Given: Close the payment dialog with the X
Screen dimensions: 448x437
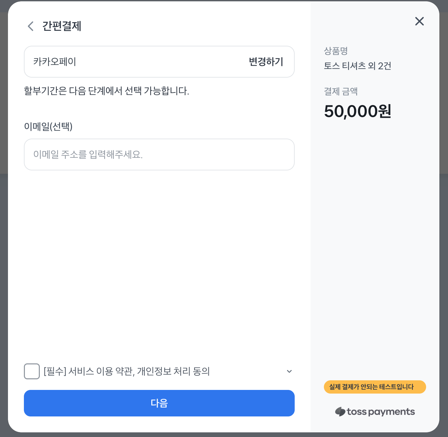Looking at the screenshot, I should [419, 21].
